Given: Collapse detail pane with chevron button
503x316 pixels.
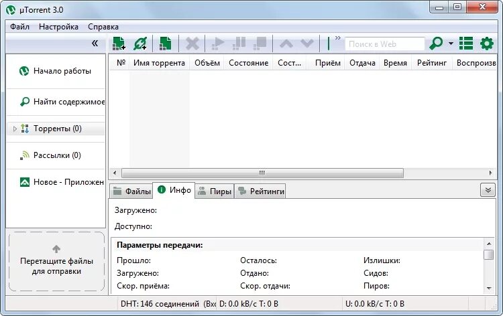Looking at the screenshot, I should point(488,190).
